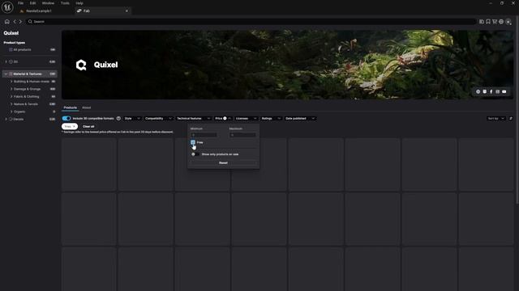The image size is (519, 291).
Task: Expand Nature & Terrain subcategory
Action: point(11,104)
